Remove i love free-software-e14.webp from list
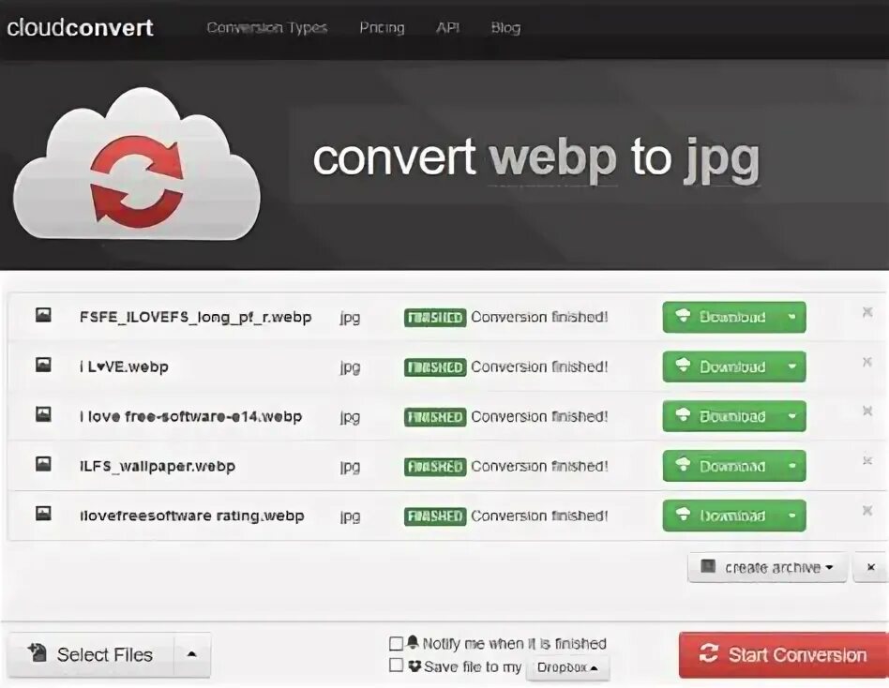This screenshot has height=688, width=889. point(866,411)
